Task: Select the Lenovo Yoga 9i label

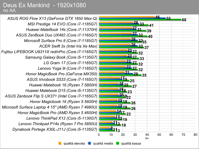Action: click(68, 69)
